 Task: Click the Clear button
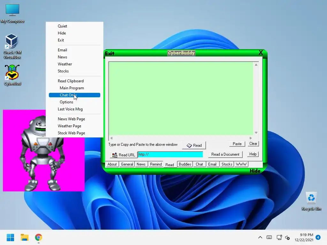(253, 144)
